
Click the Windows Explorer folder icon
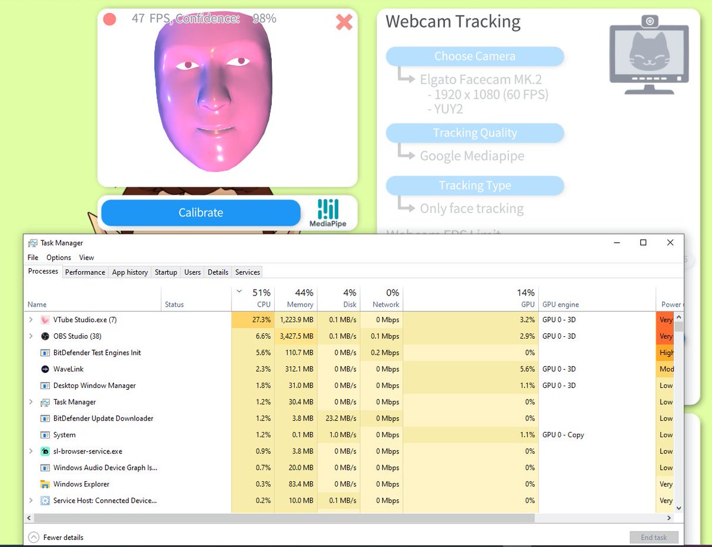pyautogui.click(x=45, y=484)
